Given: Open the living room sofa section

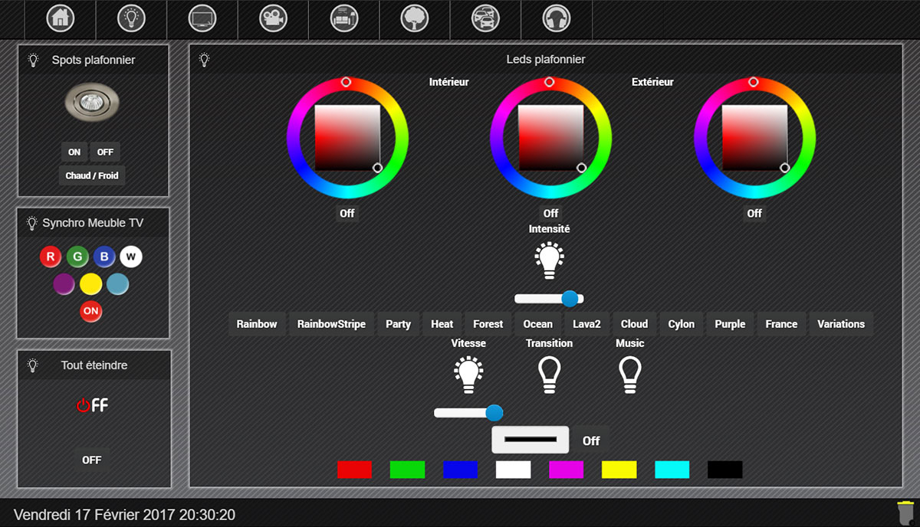Looking at the screenshot, I should pyautogui.click(x=343, y=18).
